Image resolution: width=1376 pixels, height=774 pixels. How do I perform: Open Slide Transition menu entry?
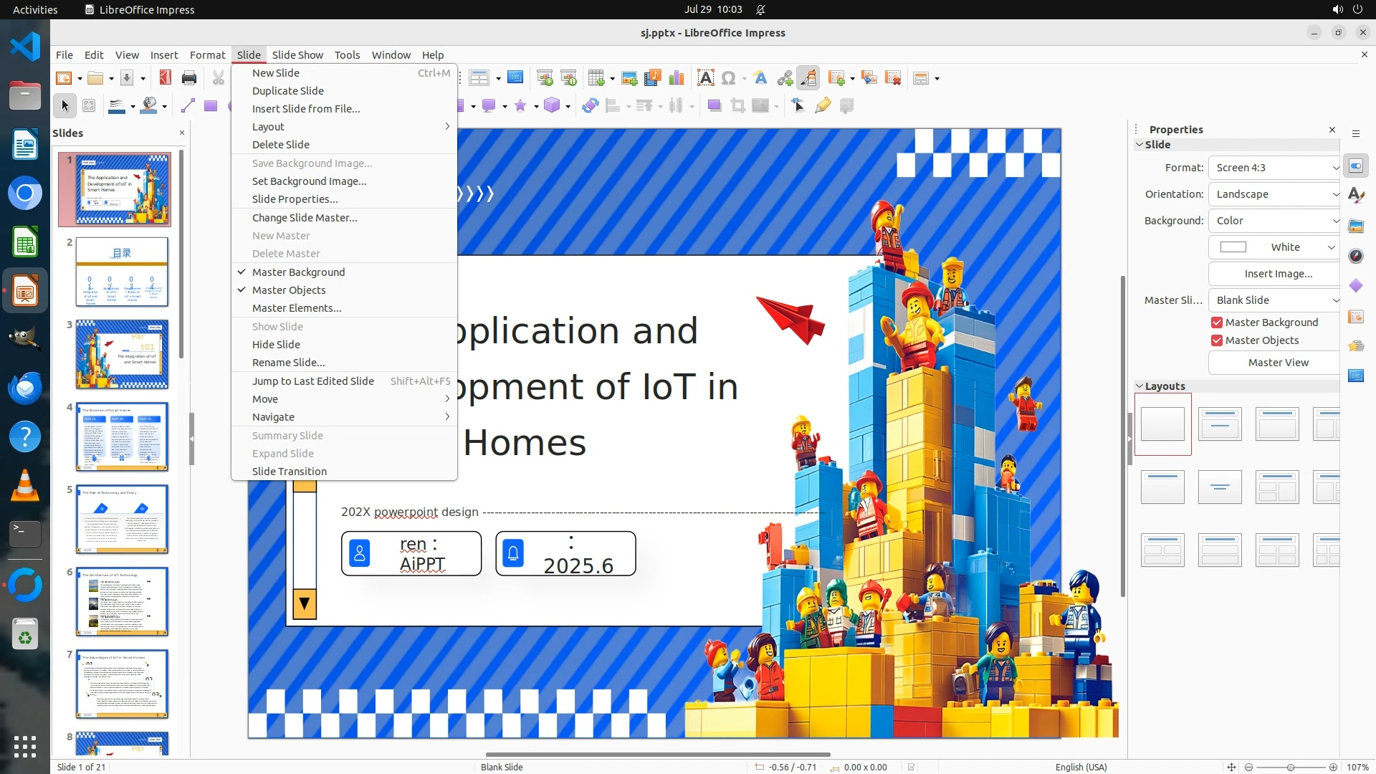(290, 472)
